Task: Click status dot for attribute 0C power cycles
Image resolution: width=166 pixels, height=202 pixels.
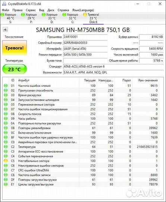Action: pos(6,132)
